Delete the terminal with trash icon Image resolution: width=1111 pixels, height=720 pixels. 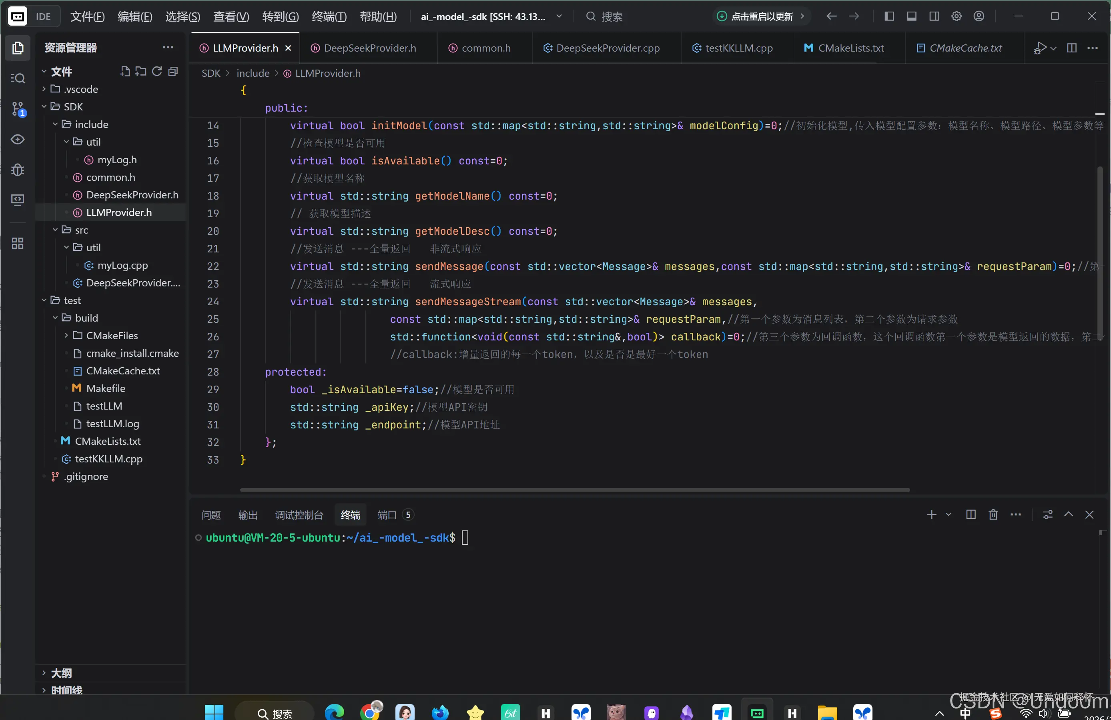coord(993,514)
